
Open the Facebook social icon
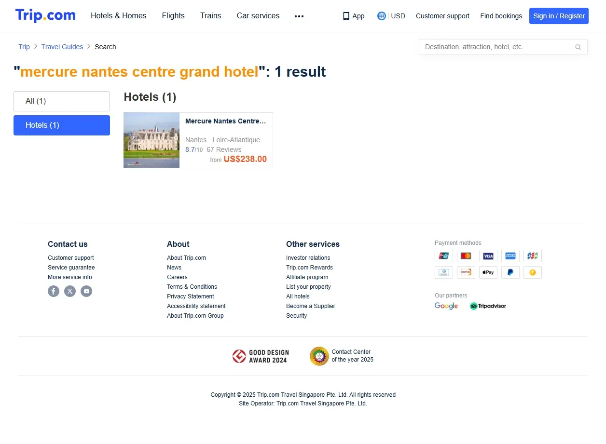[54, 291]
